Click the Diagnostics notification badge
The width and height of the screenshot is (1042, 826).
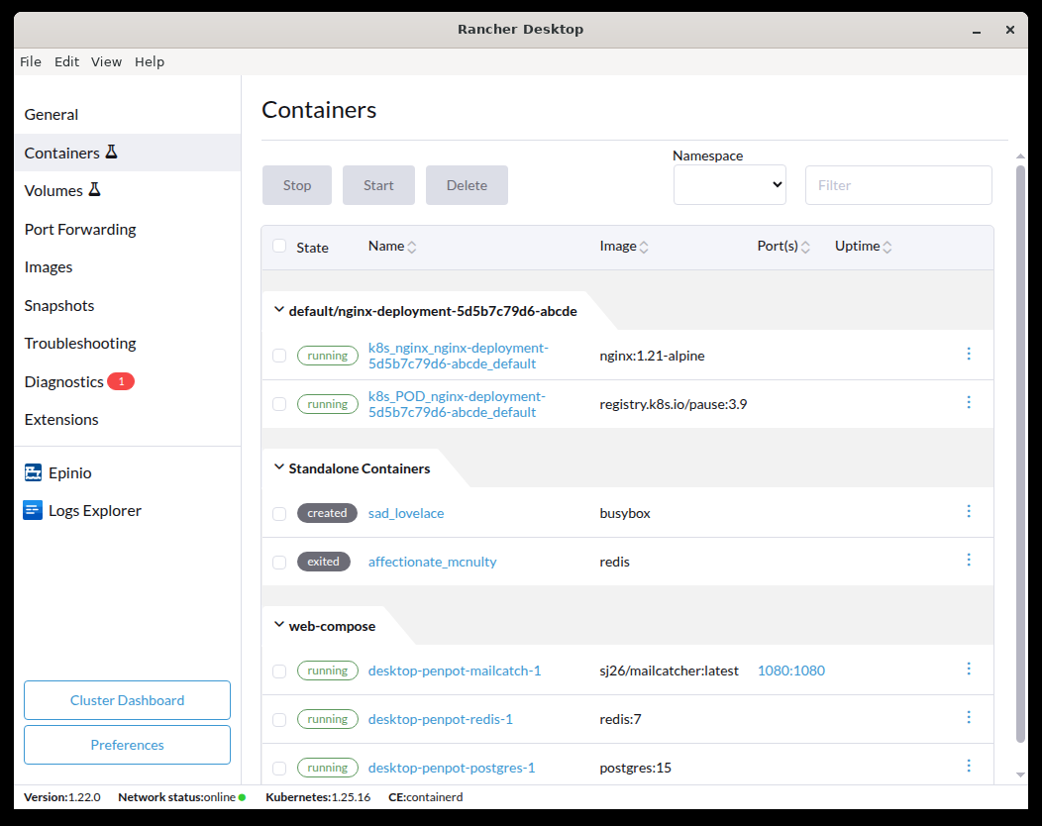click(123, 380)
